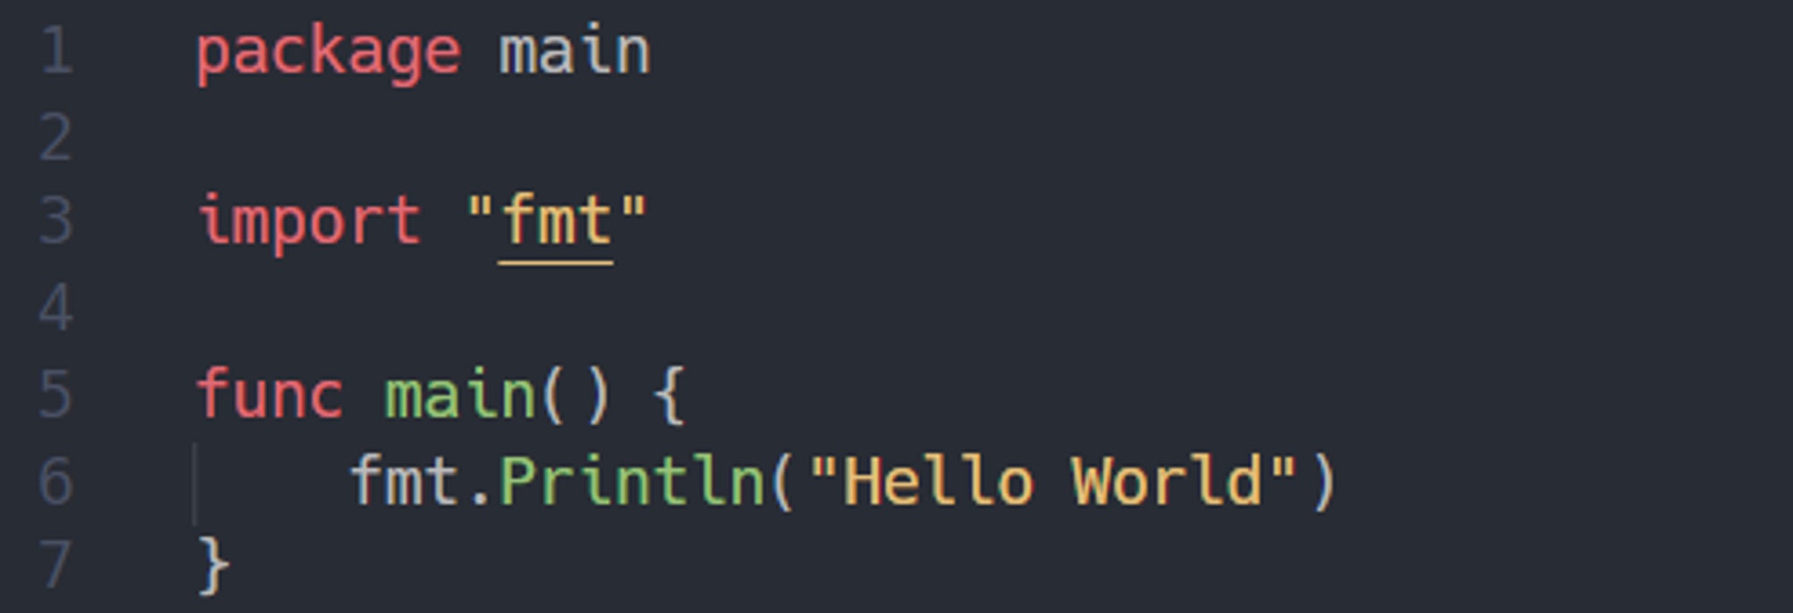Viewport: 1793px width, 613px height.
Task: Click line number 1 in gutter
Action: [x=56, y=51]
